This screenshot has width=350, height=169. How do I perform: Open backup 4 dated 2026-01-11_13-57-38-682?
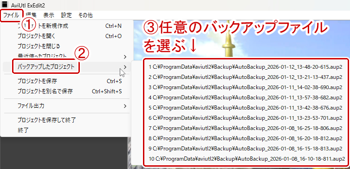point(245,98)
